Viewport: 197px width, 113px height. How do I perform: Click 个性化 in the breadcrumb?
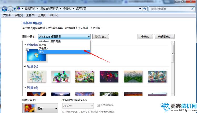(67, 8)
